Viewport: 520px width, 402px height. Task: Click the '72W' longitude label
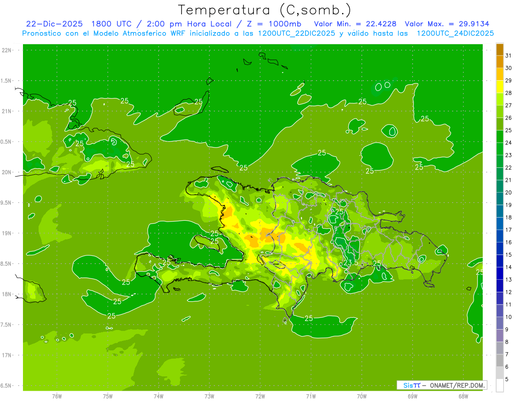260,396
